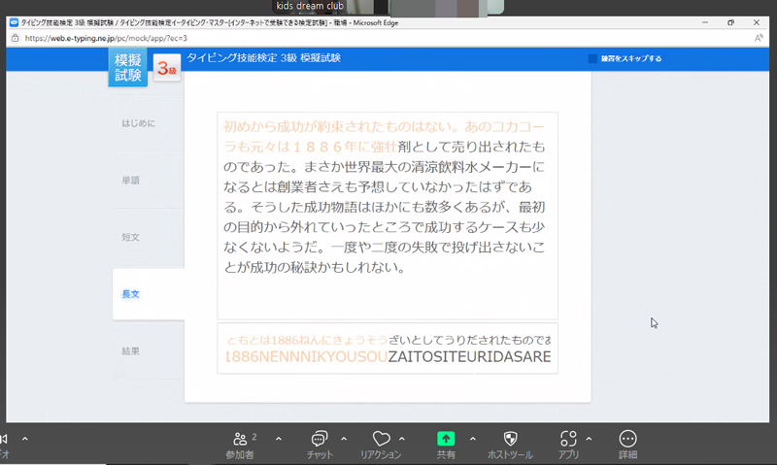Screen dimensions: 777x465
Task: Expand the participants options chevron
Action: (279, 439)
